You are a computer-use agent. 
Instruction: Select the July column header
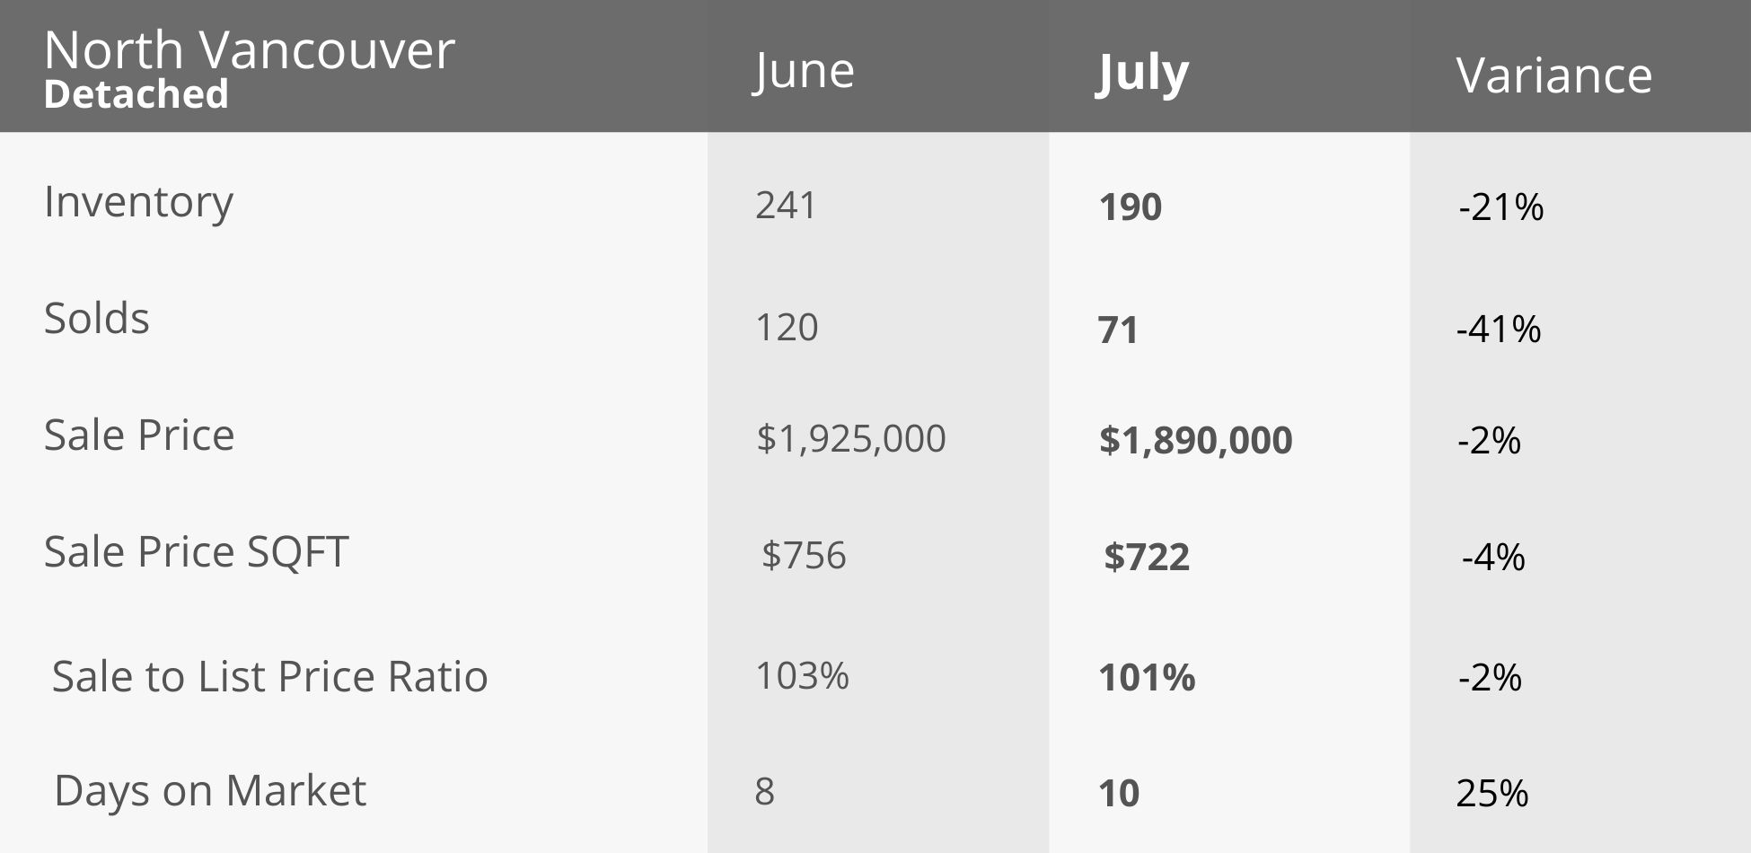click(1142, 73)
